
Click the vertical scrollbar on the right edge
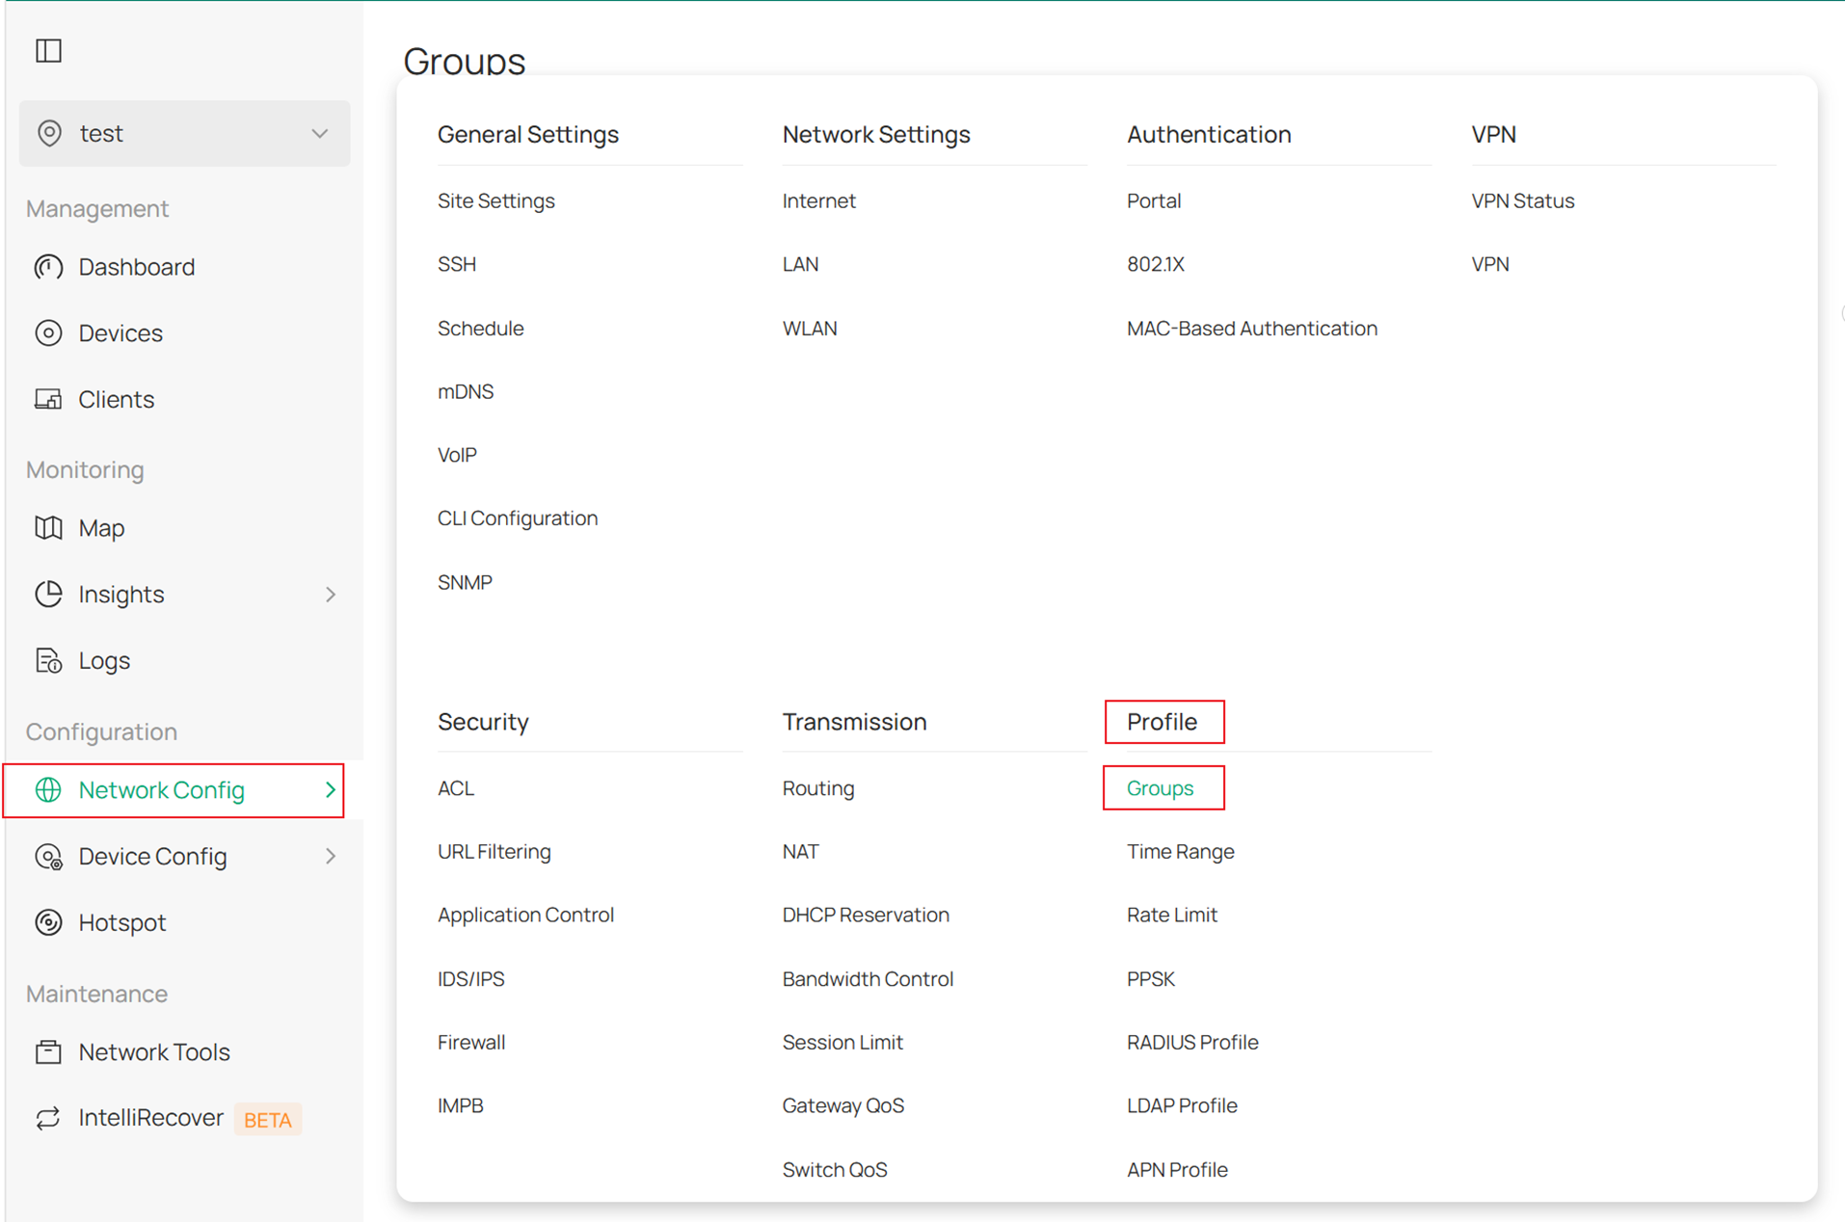click(1839, 313)
